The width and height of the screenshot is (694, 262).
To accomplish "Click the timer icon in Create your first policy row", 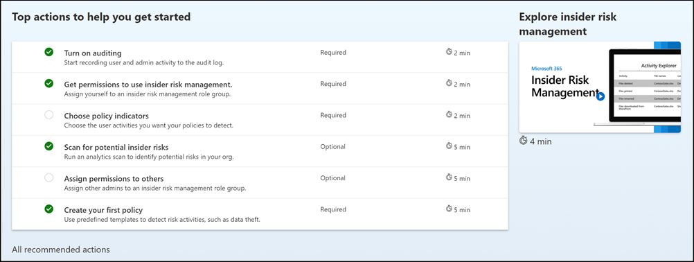I will [449, 209].
